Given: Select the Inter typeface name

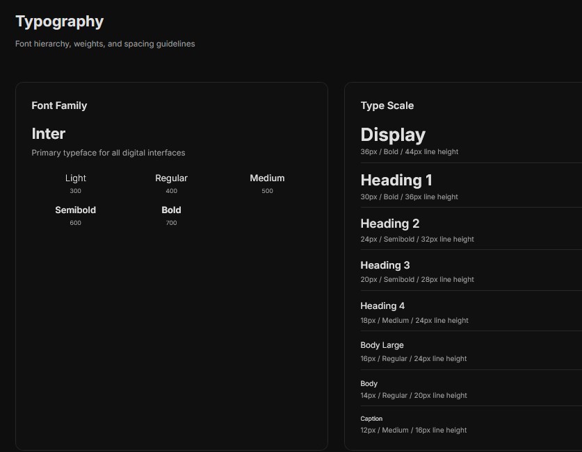Looking at the screenshot, I should click(x=49, y=133).
